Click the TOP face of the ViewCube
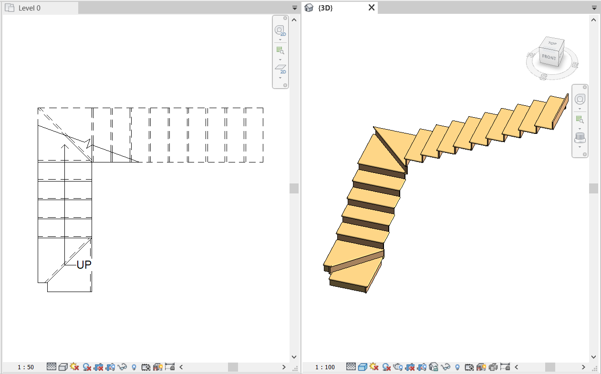601x374 pixels. click(552, 44)
